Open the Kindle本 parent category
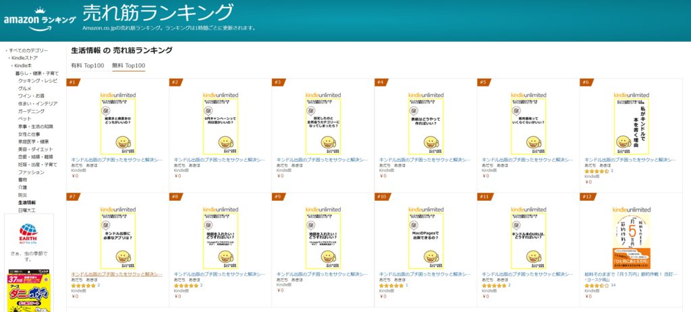This screenshot has width=691, height=312. point(27,65)
